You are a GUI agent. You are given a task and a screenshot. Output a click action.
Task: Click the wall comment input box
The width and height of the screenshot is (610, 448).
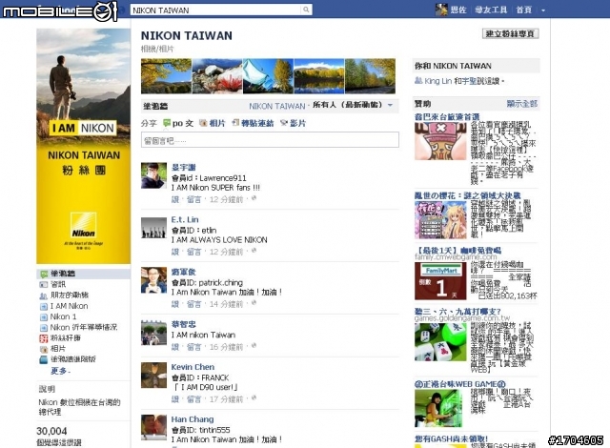(270, 140)
